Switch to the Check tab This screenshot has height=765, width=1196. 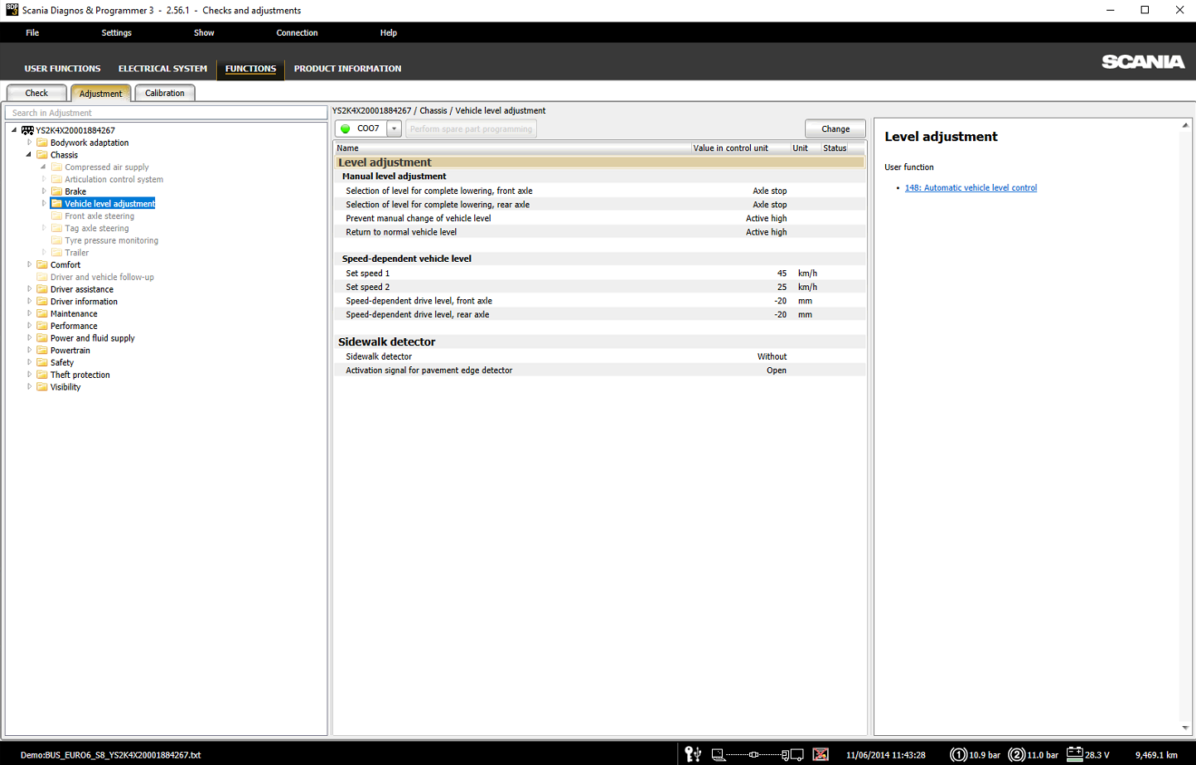point(36,93)
